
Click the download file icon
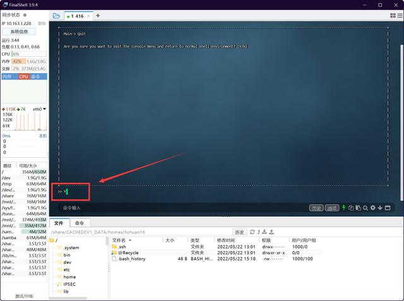[x=264, y=232]
